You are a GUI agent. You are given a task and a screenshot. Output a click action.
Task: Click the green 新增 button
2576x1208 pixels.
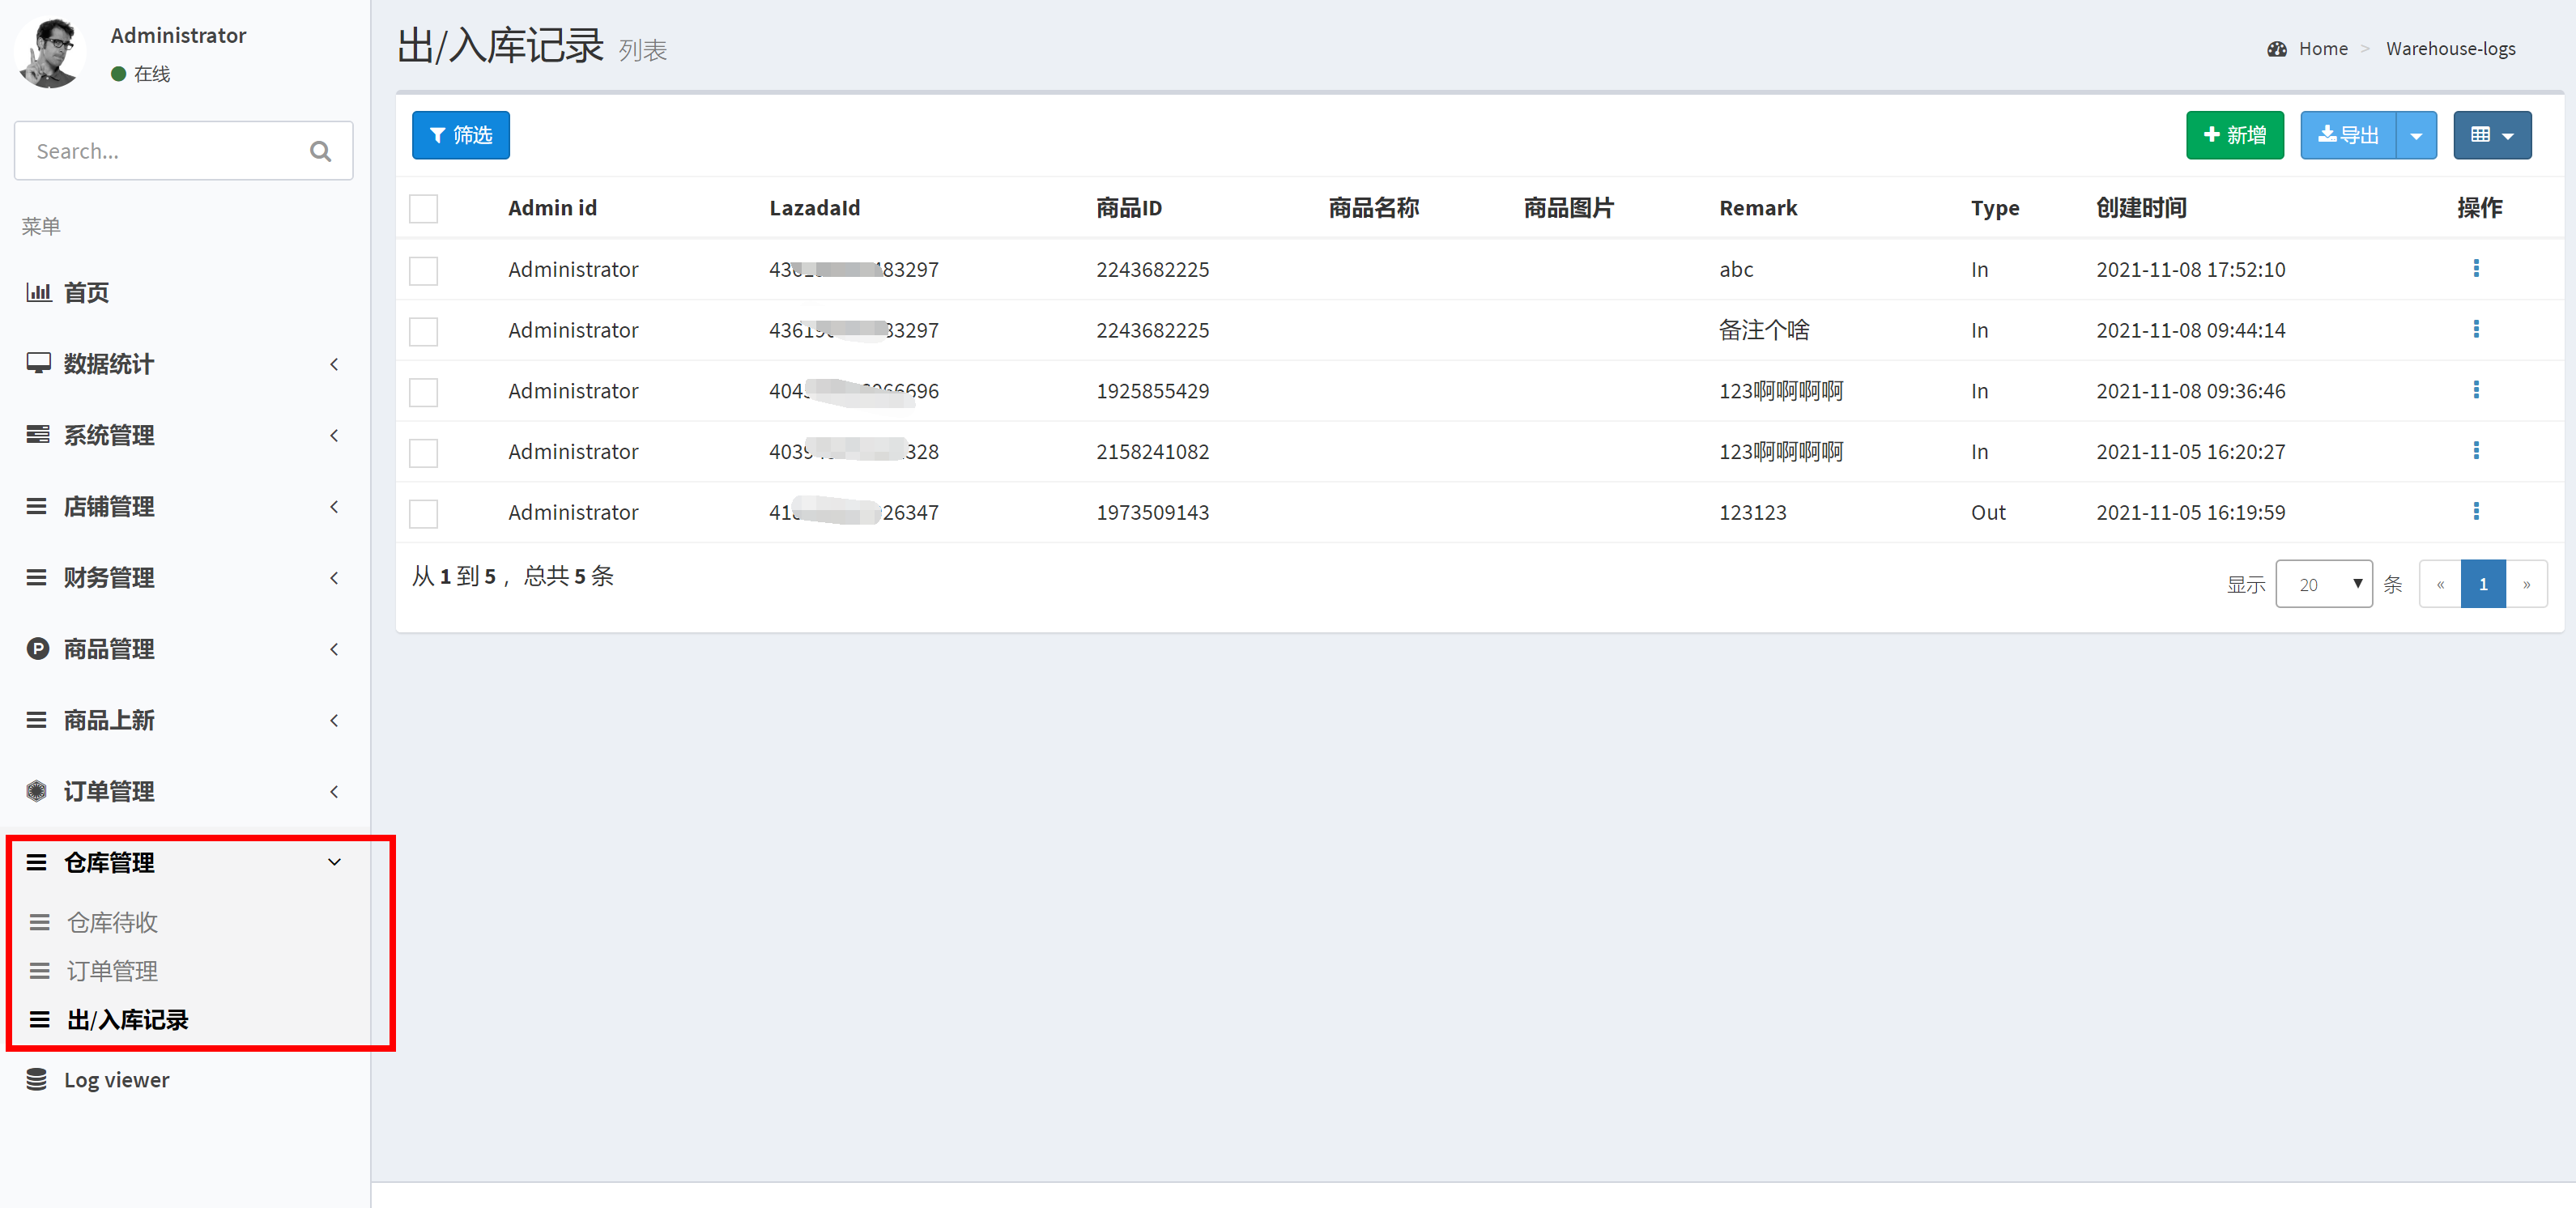coord(2234,136)
